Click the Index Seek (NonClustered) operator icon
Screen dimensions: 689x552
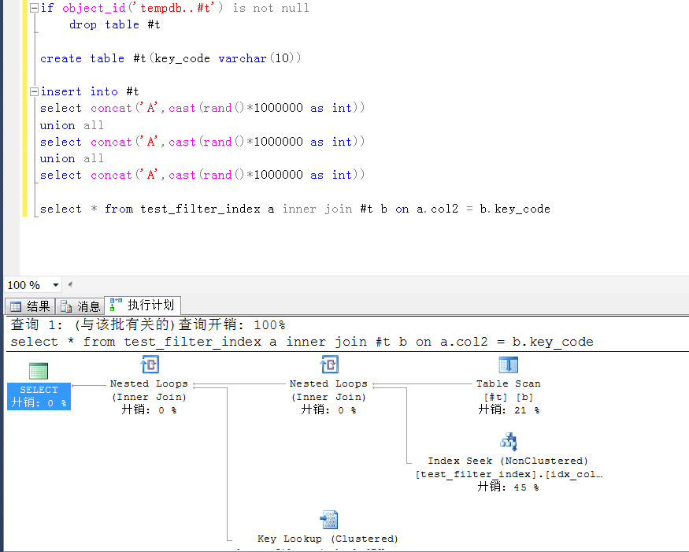coord(508,442)
